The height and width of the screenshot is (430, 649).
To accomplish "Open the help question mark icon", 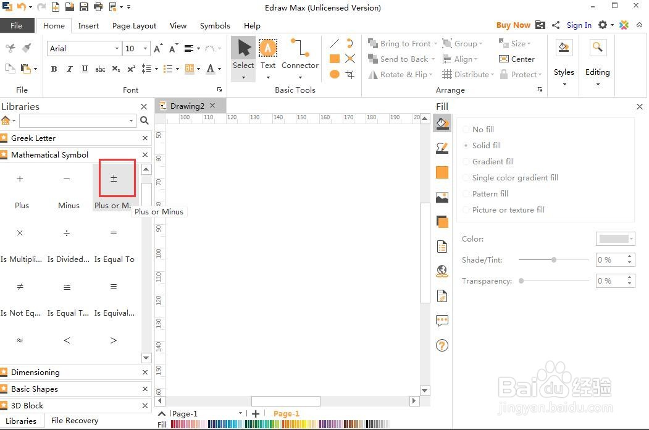I will click(x=442, y=345).
